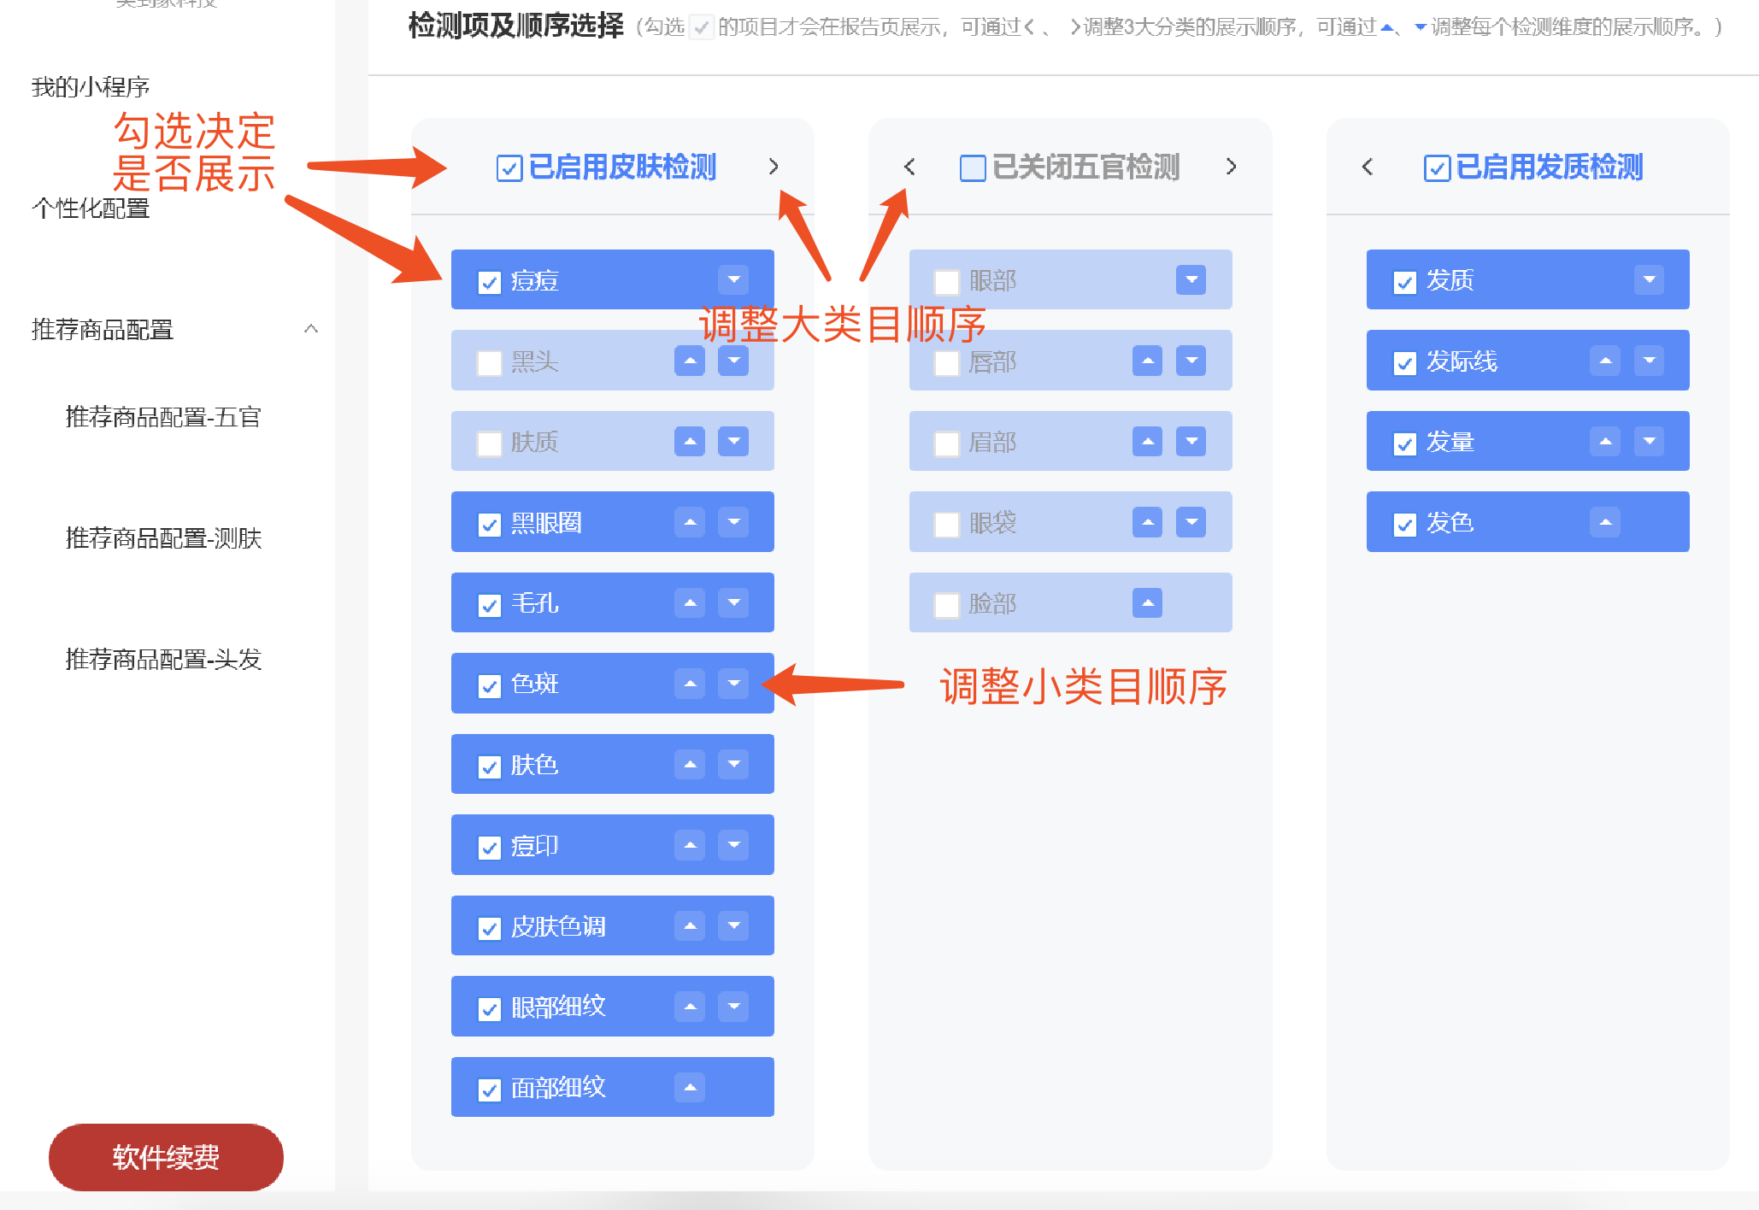Move 黑头 item up
Viewport: 1759px width, 1210px height.
689,361
